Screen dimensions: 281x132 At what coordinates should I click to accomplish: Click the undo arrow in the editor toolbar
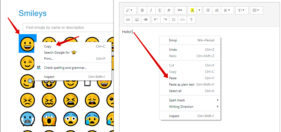pos(156,20)
